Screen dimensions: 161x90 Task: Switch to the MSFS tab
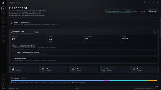point(12,2)
